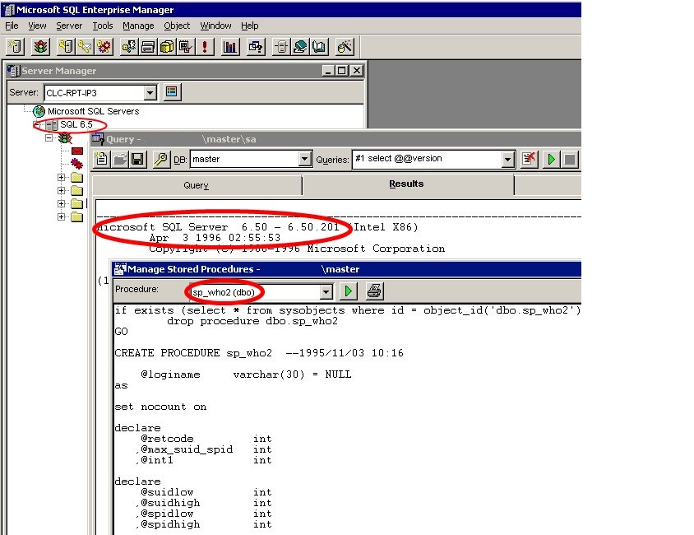Open the DB dropdown showing master

tap(304, 159)
